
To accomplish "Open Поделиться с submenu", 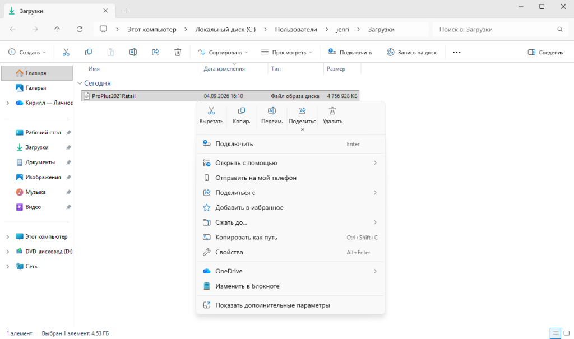I will [x=290, y=193].
